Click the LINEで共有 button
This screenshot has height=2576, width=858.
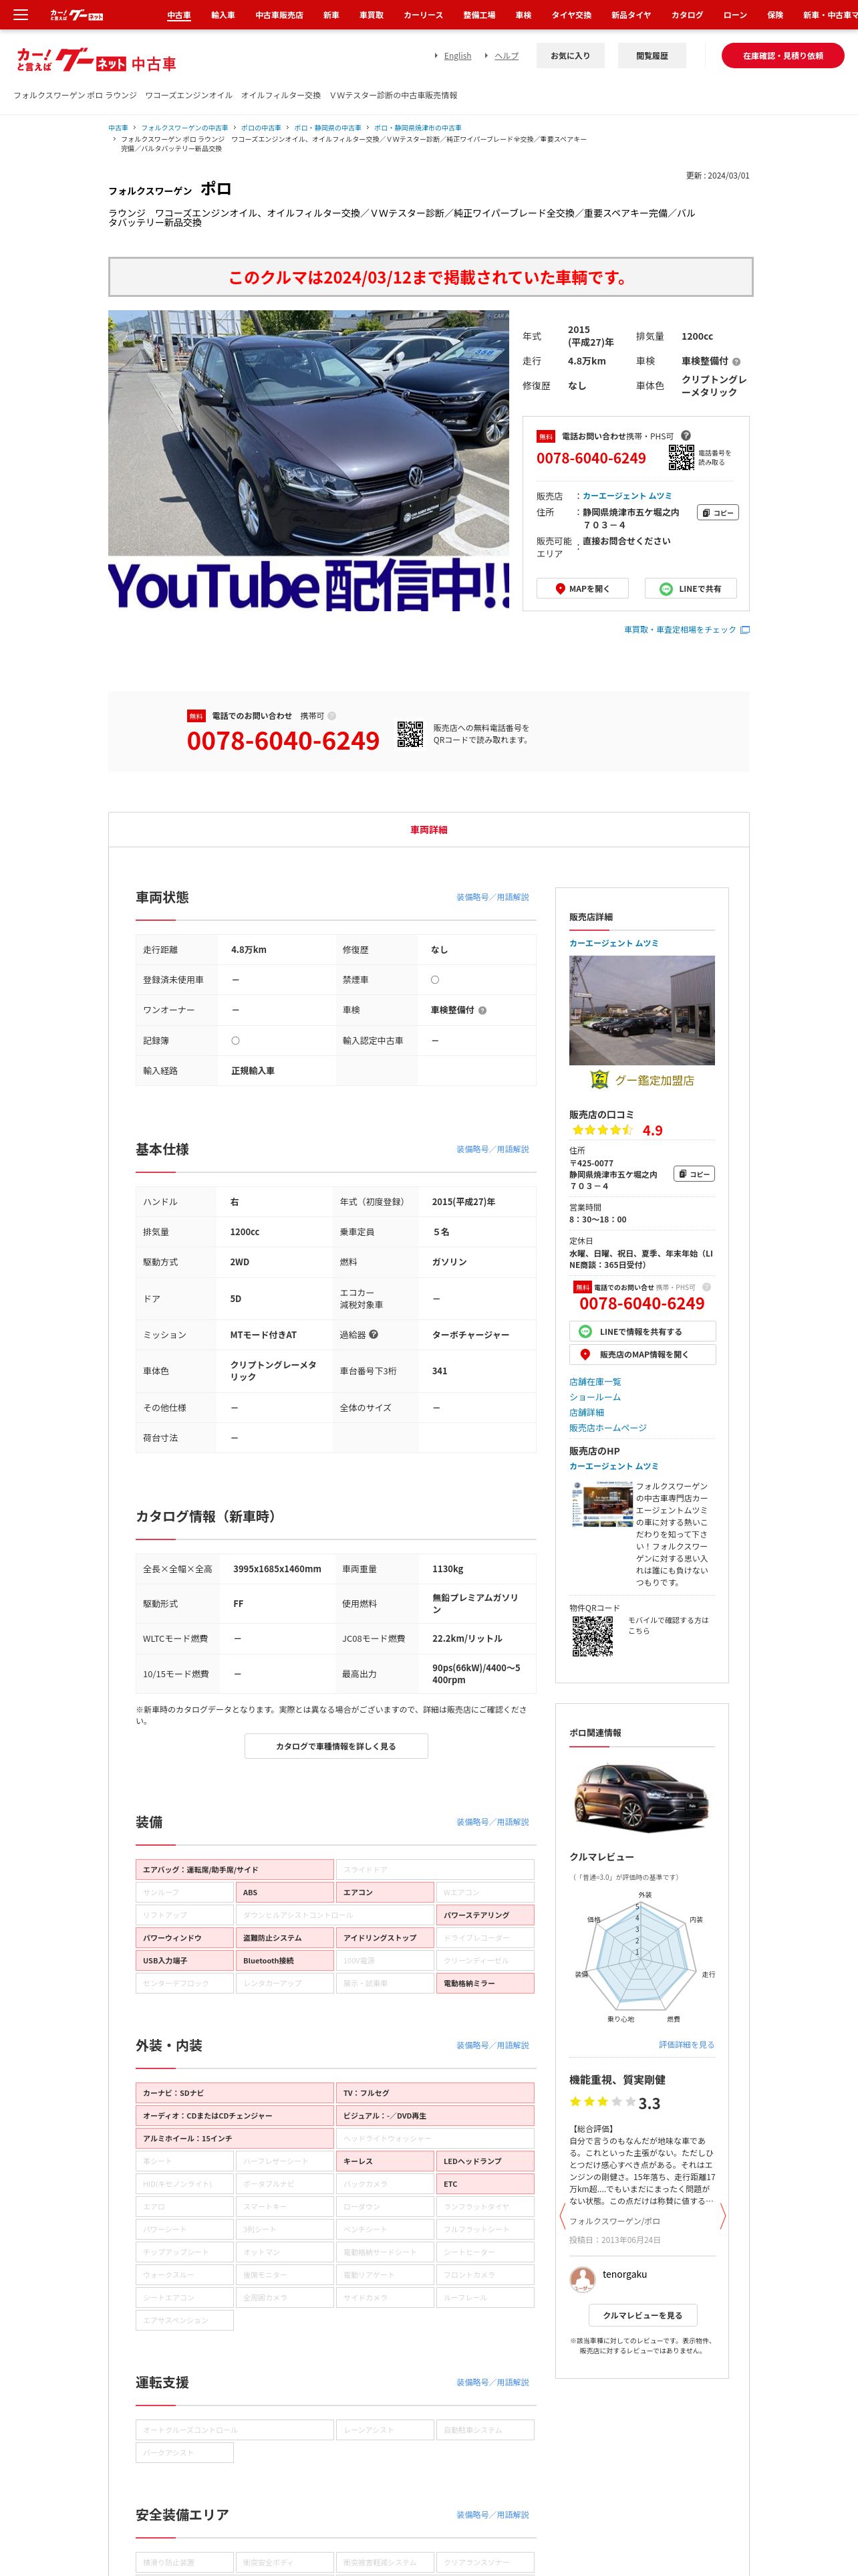(691, 589)
